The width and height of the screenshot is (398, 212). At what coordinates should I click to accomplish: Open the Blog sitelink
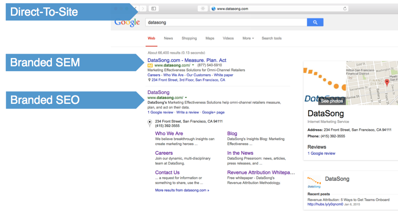click(x=232, y=133)
